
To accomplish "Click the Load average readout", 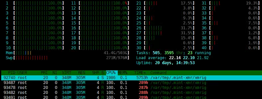I will click(172, 58).
